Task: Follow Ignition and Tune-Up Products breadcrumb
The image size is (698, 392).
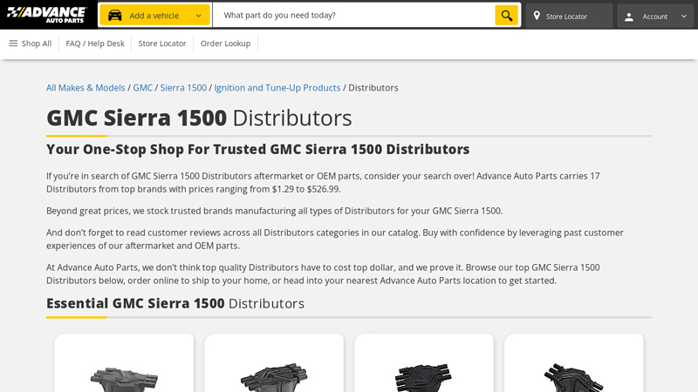Action: pyautogui.click(x=277, y=88)
